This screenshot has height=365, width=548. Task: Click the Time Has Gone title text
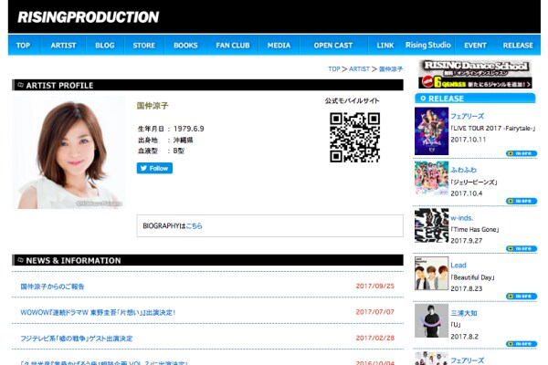(475, 229)
